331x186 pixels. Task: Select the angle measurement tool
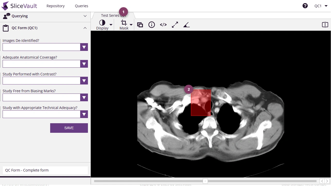[x=186, y=25]
